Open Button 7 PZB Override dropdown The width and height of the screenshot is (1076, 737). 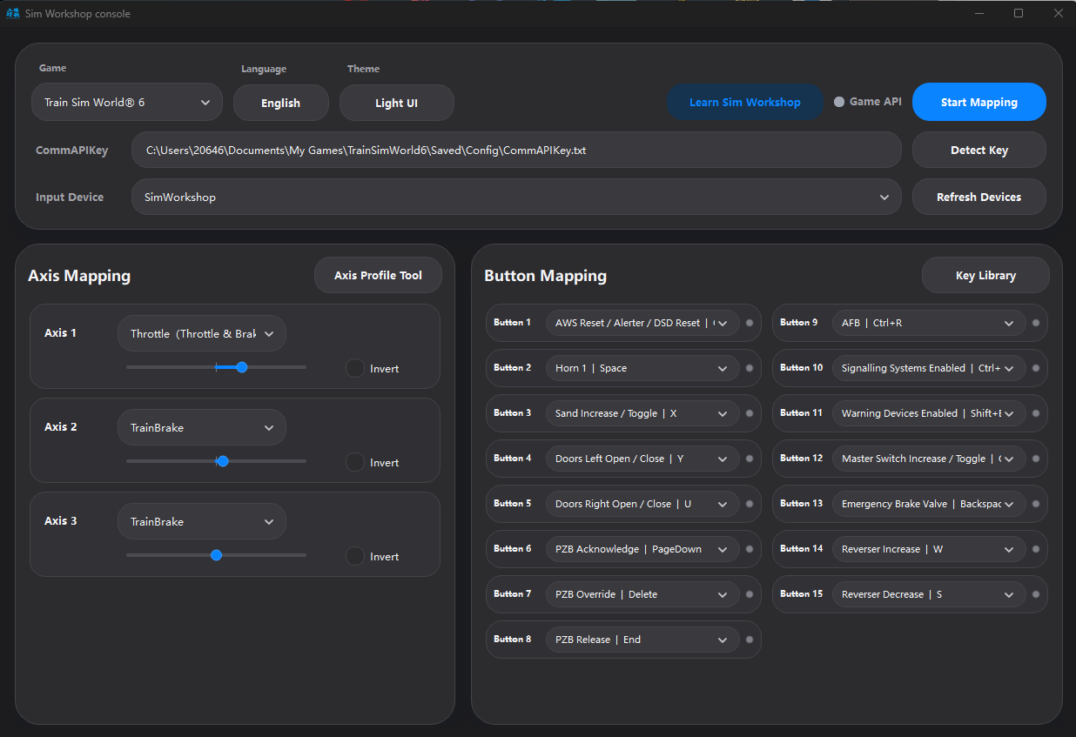(642, 594)
